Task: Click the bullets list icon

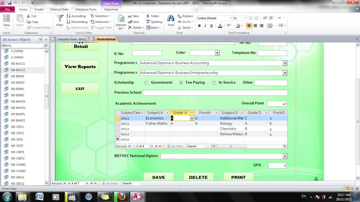Action: pyautogui.click(x=250, y=18)
